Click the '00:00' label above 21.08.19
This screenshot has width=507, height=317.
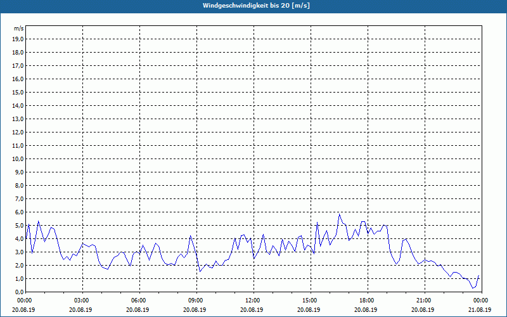tap(480, 301)
